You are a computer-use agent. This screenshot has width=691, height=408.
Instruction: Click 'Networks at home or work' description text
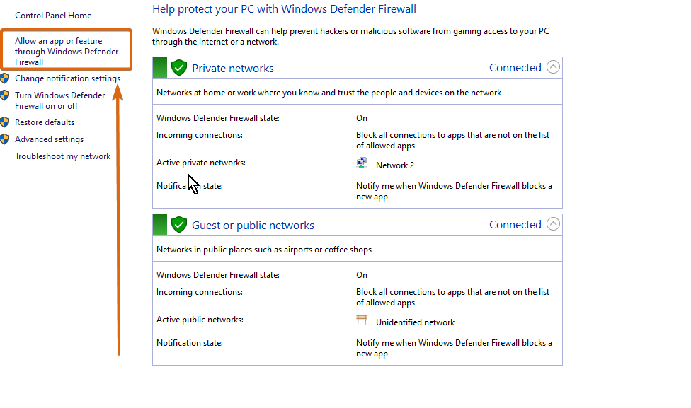(329, 93)
